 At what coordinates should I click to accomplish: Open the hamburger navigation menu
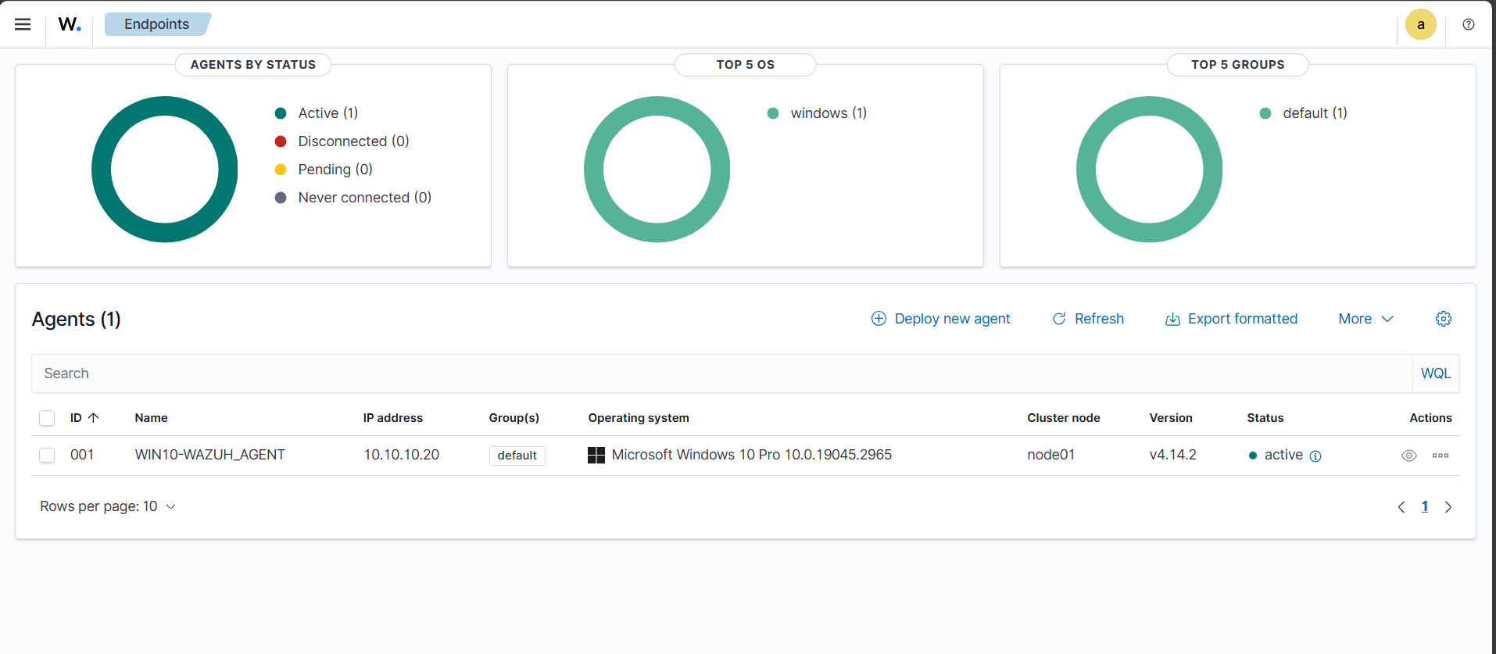pos(23,24)
